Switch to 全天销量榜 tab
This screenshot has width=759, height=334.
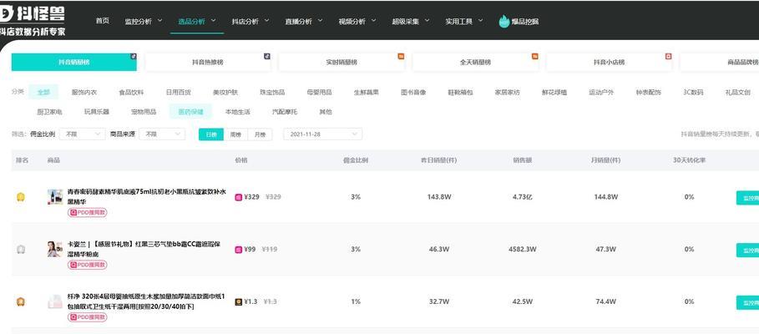tap(475, 63)
